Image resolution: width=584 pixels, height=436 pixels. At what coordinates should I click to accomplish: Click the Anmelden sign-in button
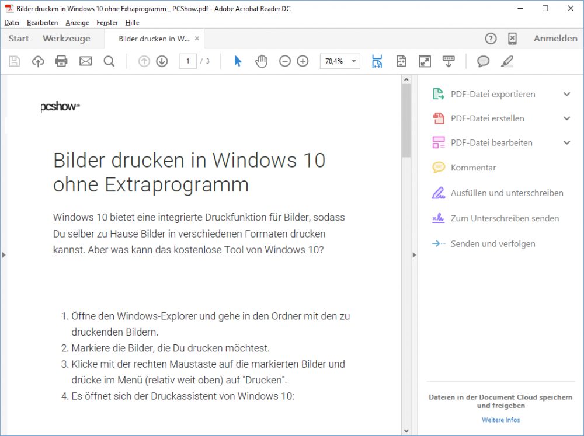point(555,39)
